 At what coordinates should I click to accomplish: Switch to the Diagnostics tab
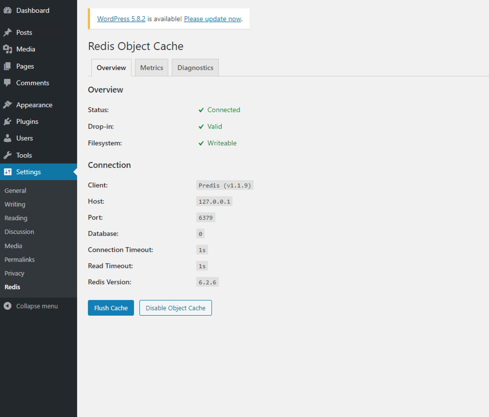pyautogui.click(x=195, y=68)
